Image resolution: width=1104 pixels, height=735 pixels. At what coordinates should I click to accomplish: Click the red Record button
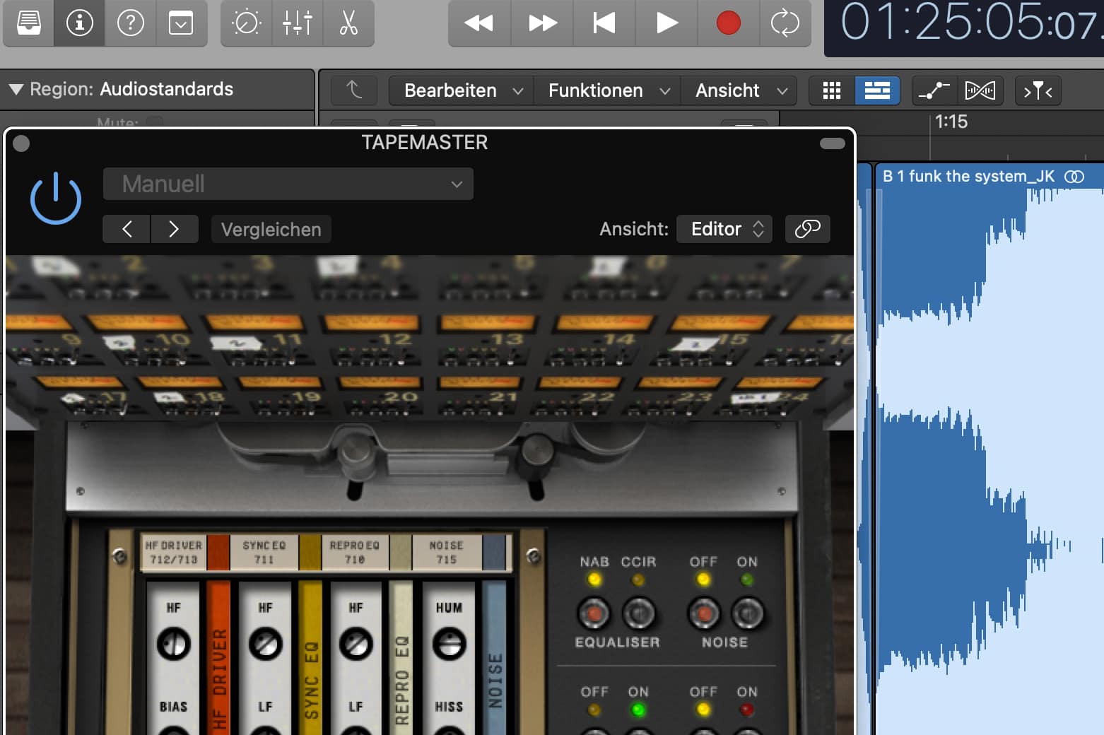coord(728,23)
